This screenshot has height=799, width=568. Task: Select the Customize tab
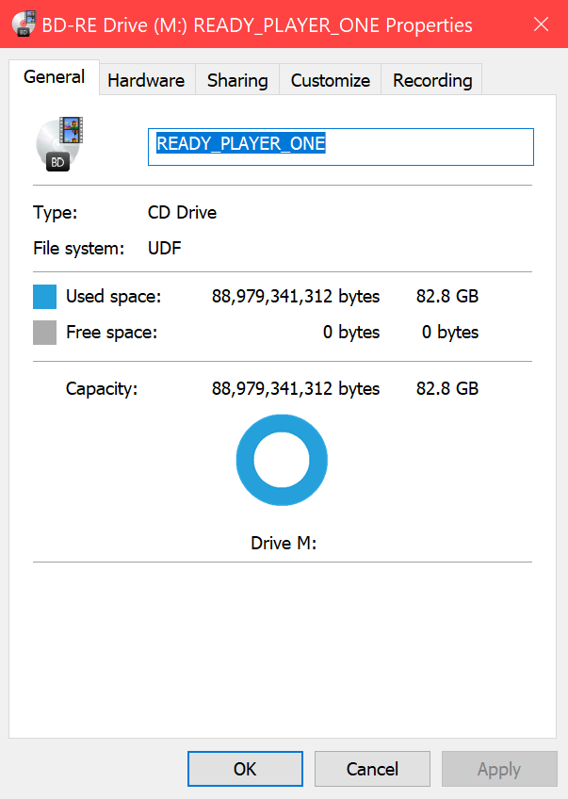tap(329, 80)
